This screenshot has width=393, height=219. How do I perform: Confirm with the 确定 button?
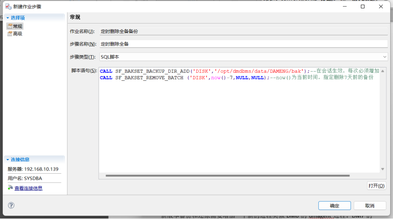point(334,206)
